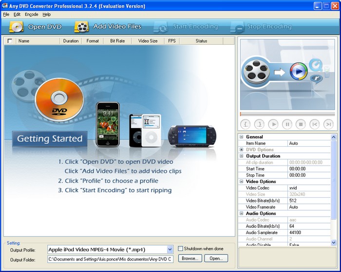Viewport: 341px width, 272px height.
Task: Click the Add Video Files reel icon
Action: pyautogui.click(x=81, y=27)
